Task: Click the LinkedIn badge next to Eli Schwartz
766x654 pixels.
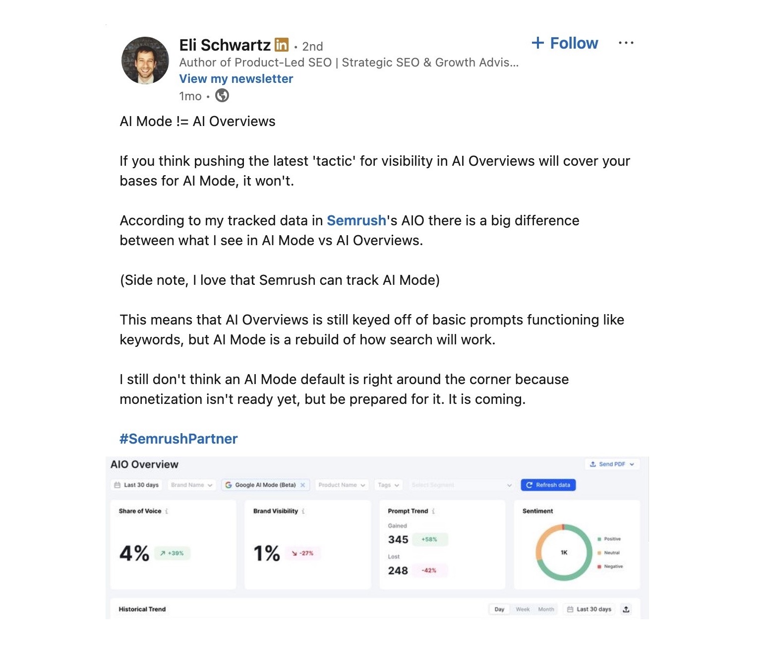Action: click(281, 45)
